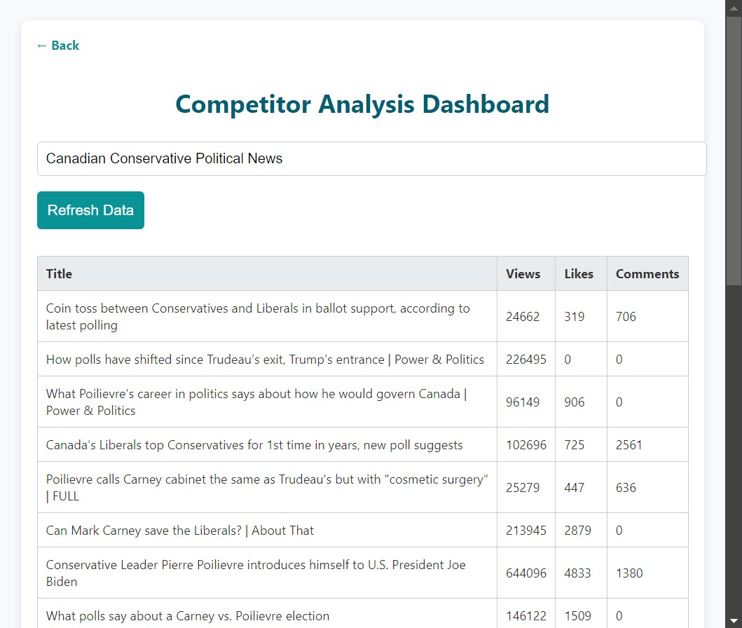Select 'What polls say about a Carney vs. Poilievre' title
742x628 pixels.
coord(187,615)
